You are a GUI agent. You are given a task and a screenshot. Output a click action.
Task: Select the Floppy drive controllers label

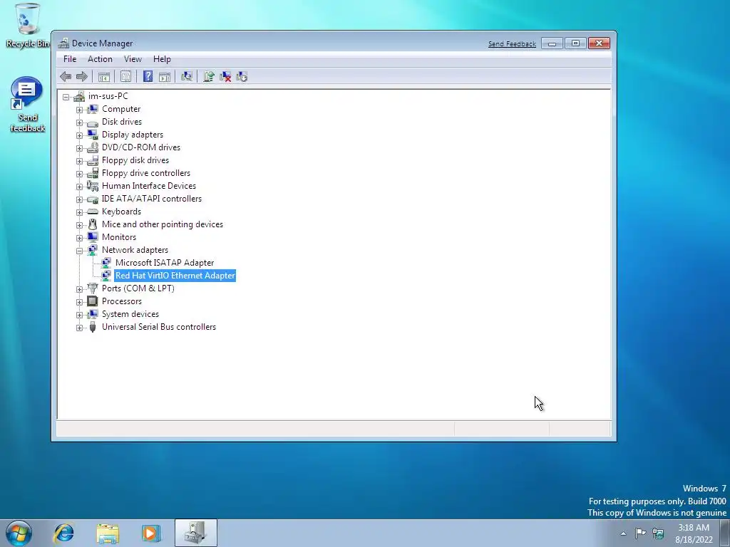146,173
